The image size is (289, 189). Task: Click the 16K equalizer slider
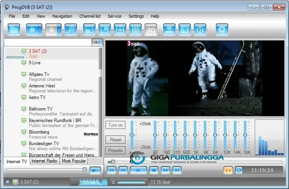click(245, 135)
